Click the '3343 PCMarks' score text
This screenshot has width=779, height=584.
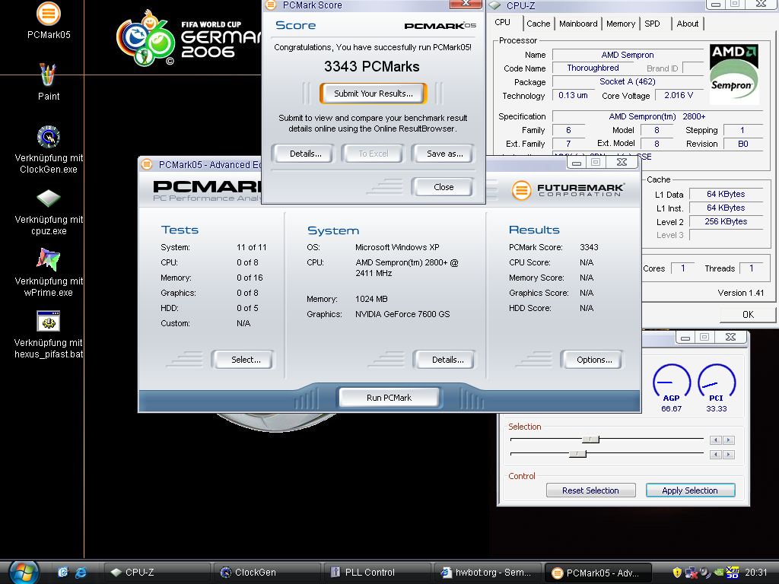tap(371, 67)
